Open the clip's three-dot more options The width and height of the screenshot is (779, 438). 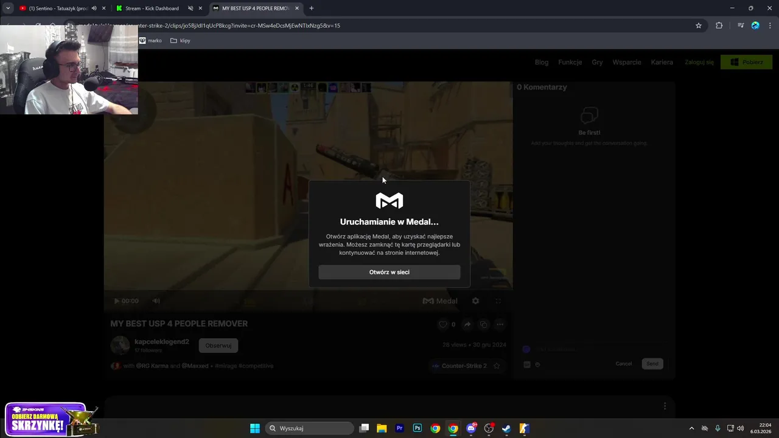pyautogui.click(x=500, y=324)
